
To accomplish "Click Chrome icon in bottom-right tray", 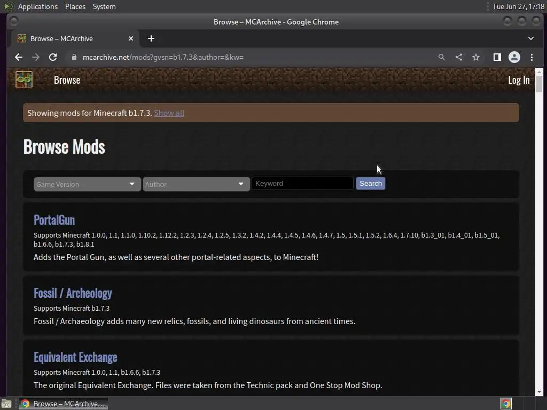I will [x=506, y=404].
